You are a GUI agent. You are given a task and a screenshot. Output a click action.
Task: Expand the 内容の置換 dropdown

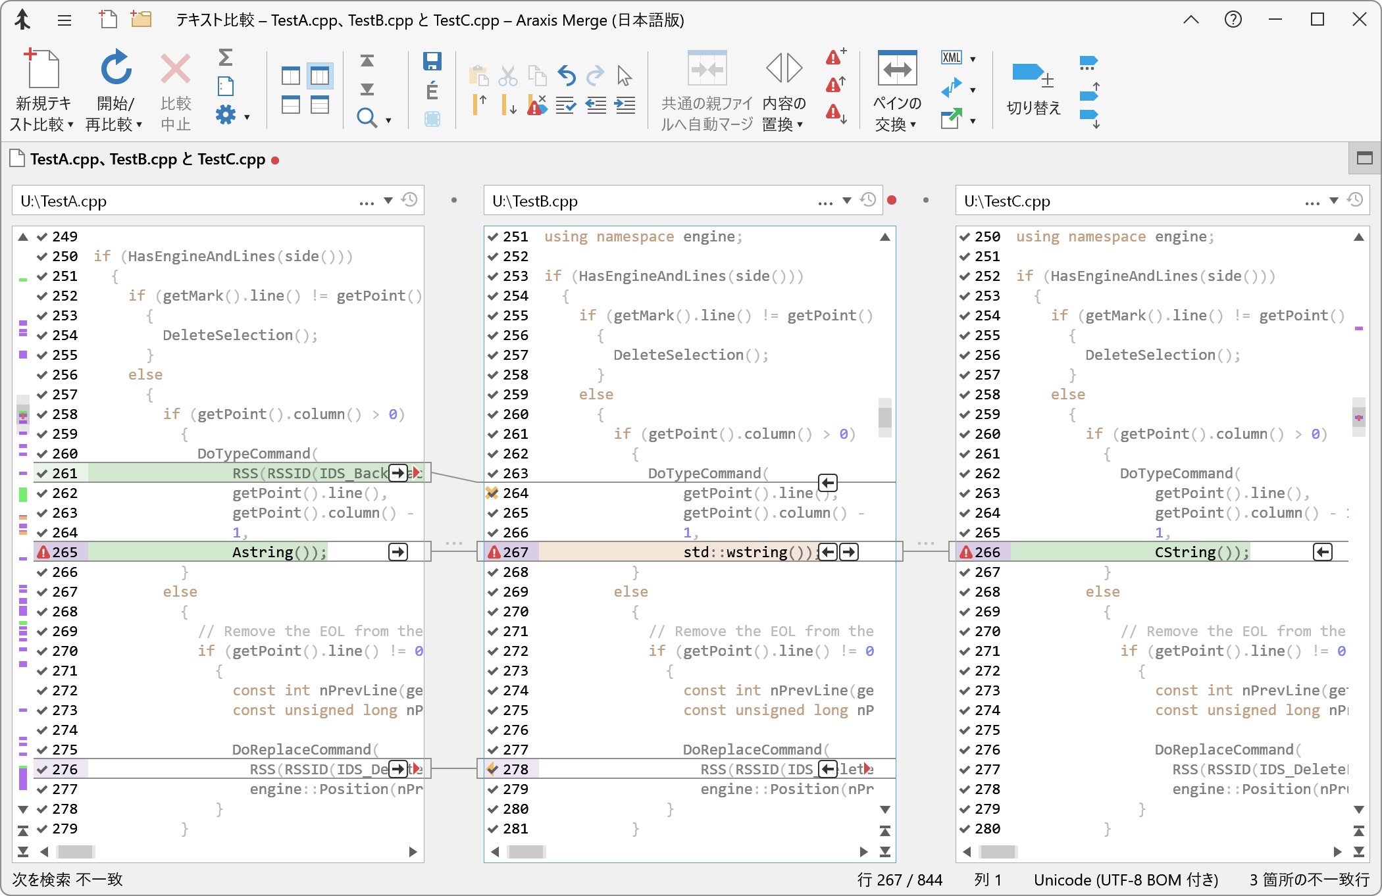(x=800, y=124)
